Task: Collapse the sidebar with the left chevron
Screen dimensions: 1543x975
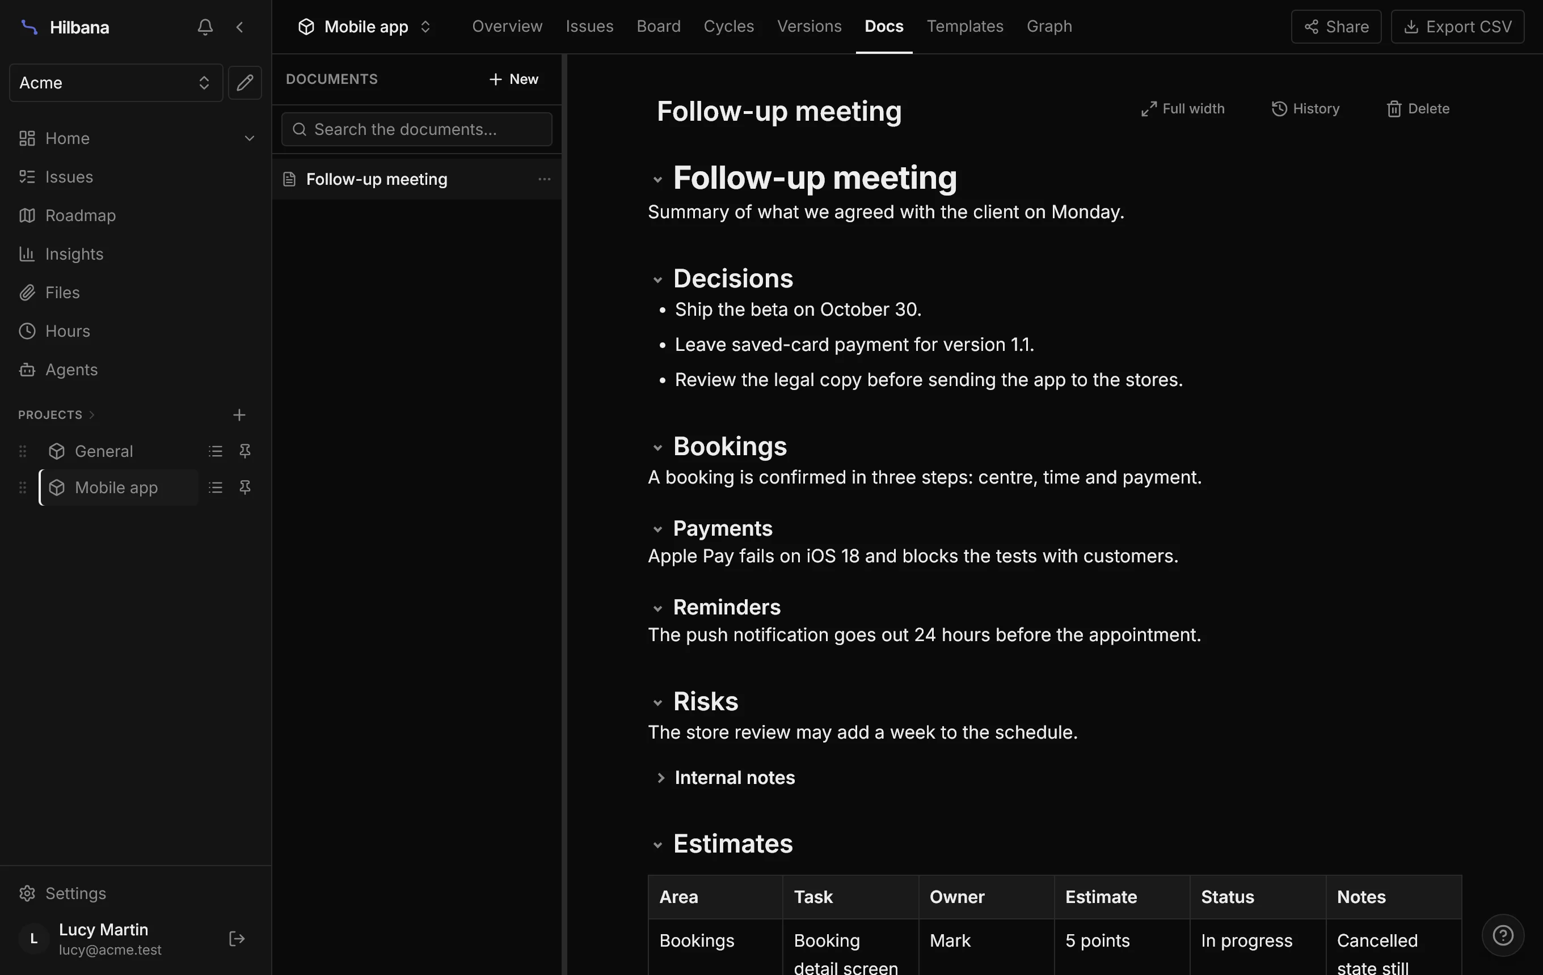Action: coord(239,27)
